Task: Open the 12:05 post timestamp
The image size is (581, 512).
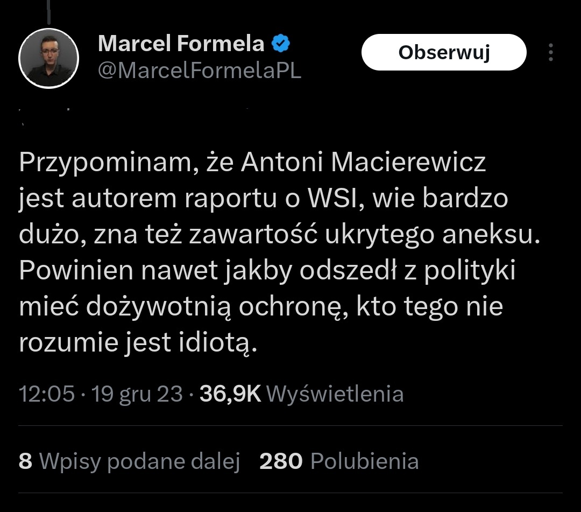Action: point(47,394)
